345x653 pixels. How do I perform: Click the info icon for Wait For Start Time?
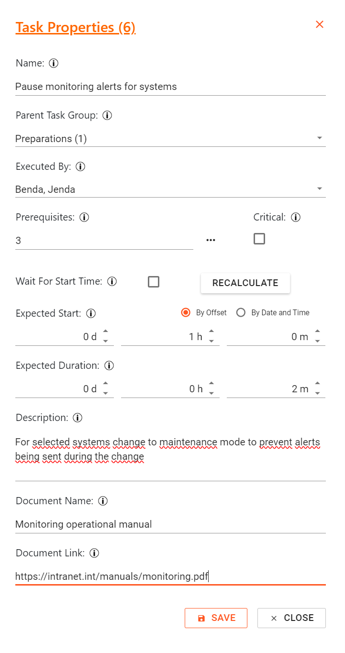(111, 281)
